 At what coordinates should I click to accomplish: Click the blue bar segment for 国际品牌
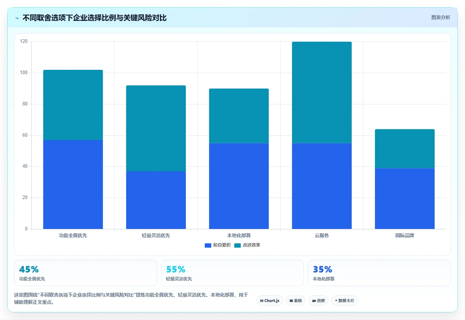[405, 198]
